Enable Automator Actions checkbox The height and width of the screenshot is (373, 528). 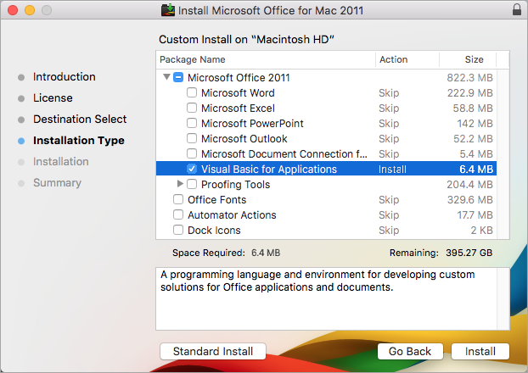(x=178, y=215)
